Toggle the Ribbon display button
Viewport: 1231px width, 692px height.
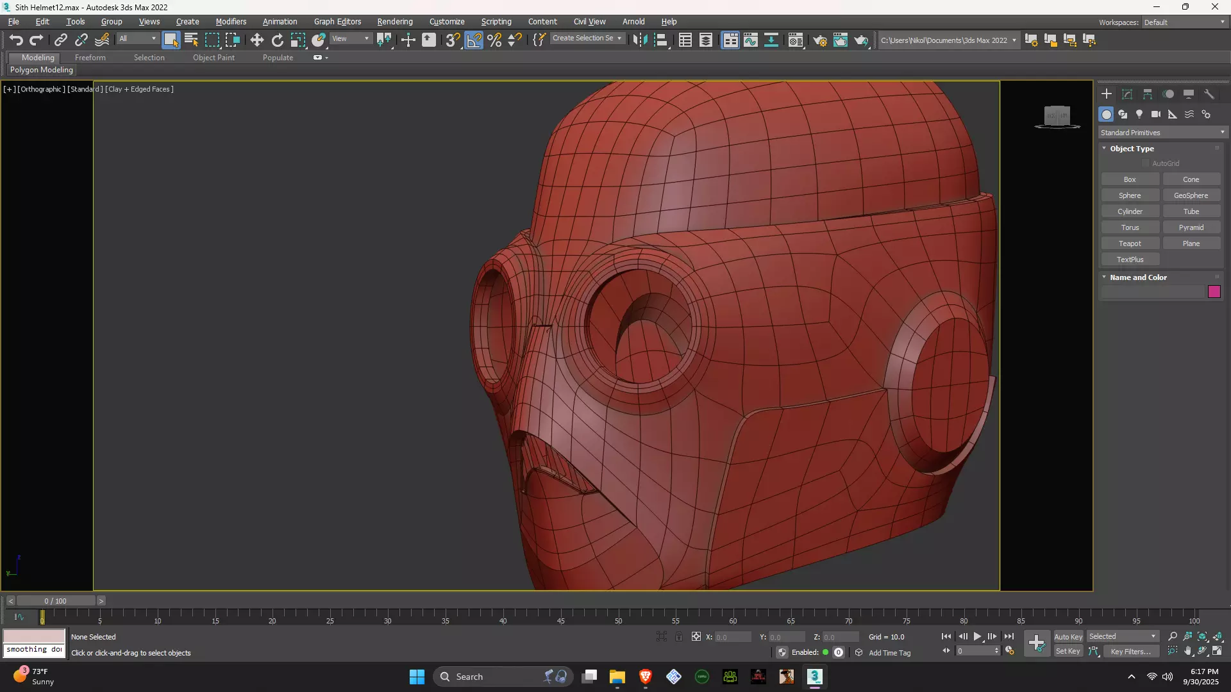pyautogui.click(x=730, y=40)
